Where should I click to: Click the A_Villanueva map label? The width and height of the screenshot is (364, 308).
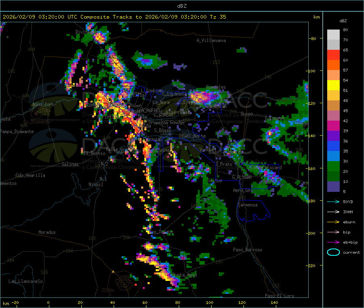pos(211,40)
